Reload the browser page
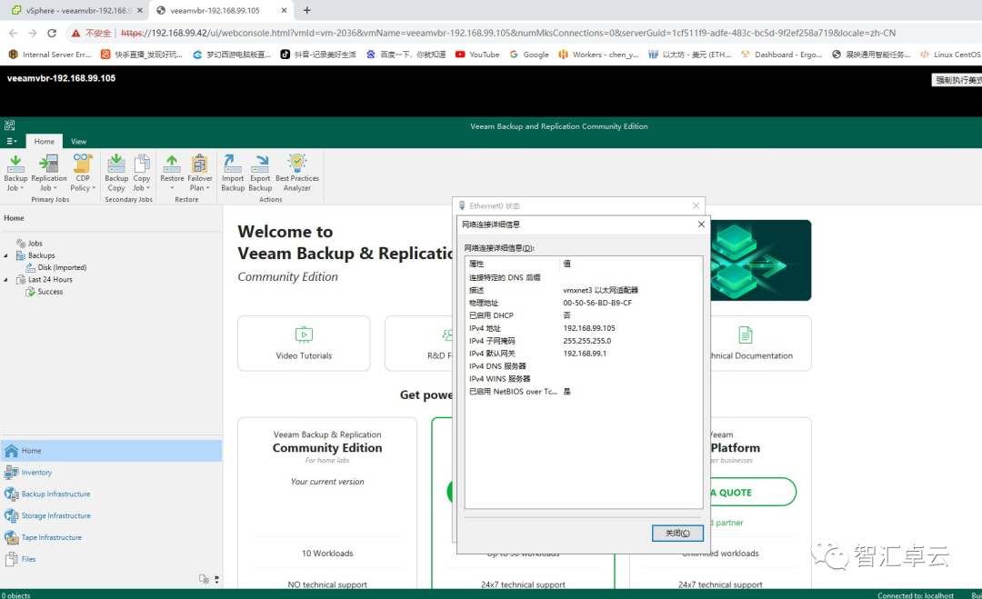Viewport: 982px width, 599px height. click(52, 33)
